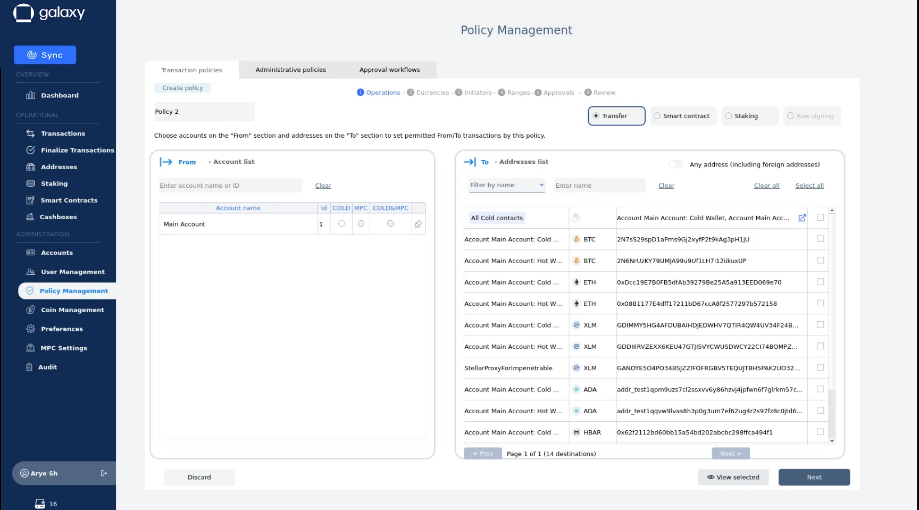Switch to Administrative policies tab

[291, 70]
